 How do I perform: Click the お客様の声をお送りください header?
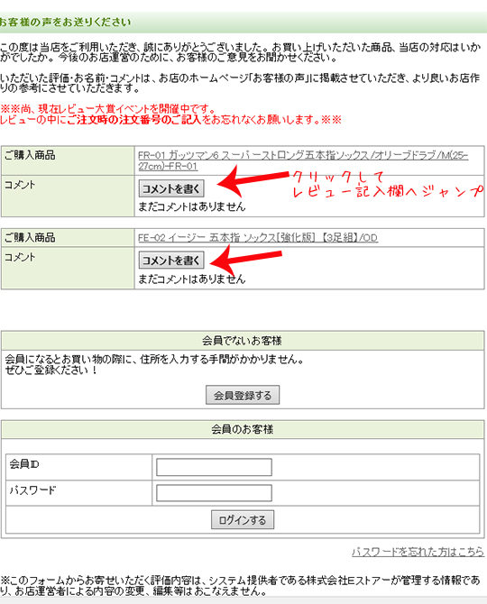click(x=66, y=22)
